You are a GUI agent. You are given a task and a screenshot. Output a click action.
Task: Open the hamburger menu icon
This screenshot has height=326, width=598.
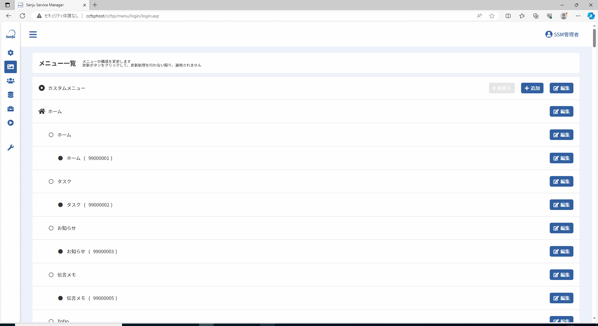click(33, 35)
